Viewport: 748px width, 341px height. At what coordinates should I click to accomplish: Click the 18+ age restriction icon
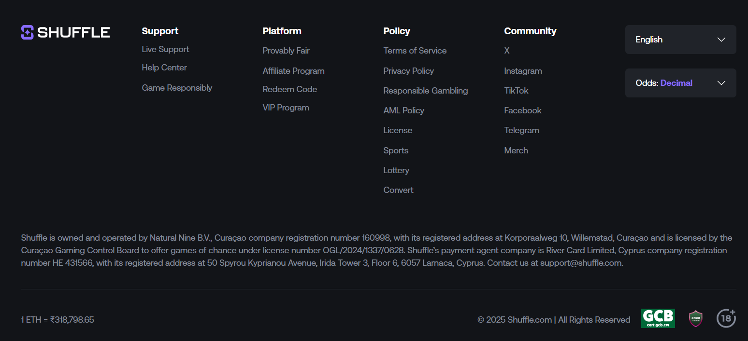[x=726, y=318]
